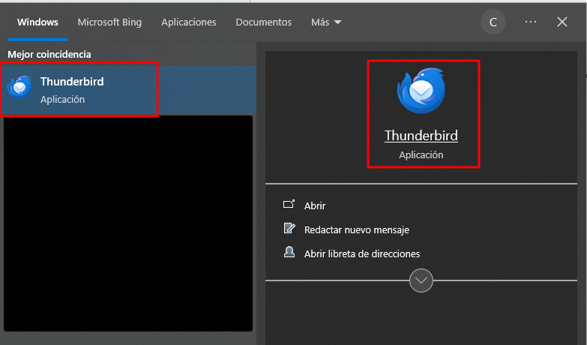Expand the Más dropdown menu

pyautogui.click(x=326, y=22)
